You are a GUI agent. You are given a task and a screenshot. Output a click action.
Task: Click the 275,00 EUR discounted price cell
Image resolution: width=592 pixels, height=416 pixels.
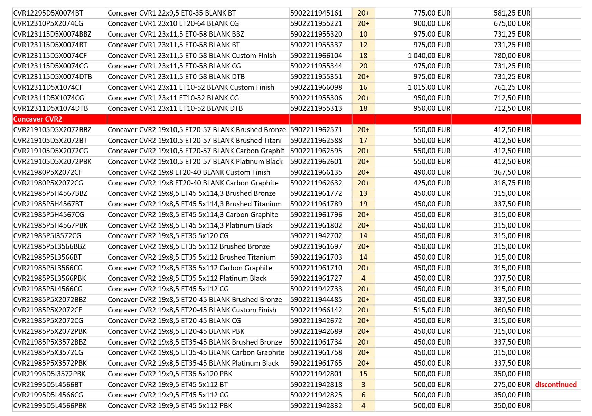(511, 384)
